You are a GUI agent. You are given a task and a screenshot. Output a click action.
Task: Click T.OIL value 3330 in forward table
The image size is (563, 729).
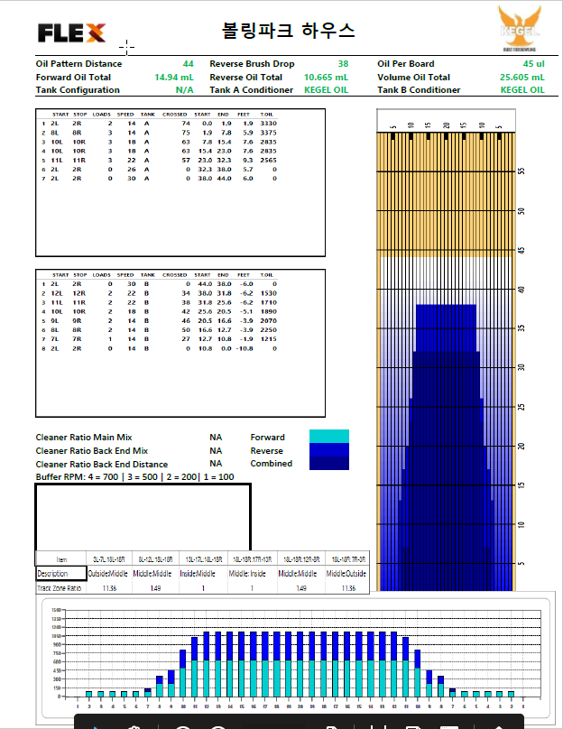pyautogui.click(x=268, y=124)
